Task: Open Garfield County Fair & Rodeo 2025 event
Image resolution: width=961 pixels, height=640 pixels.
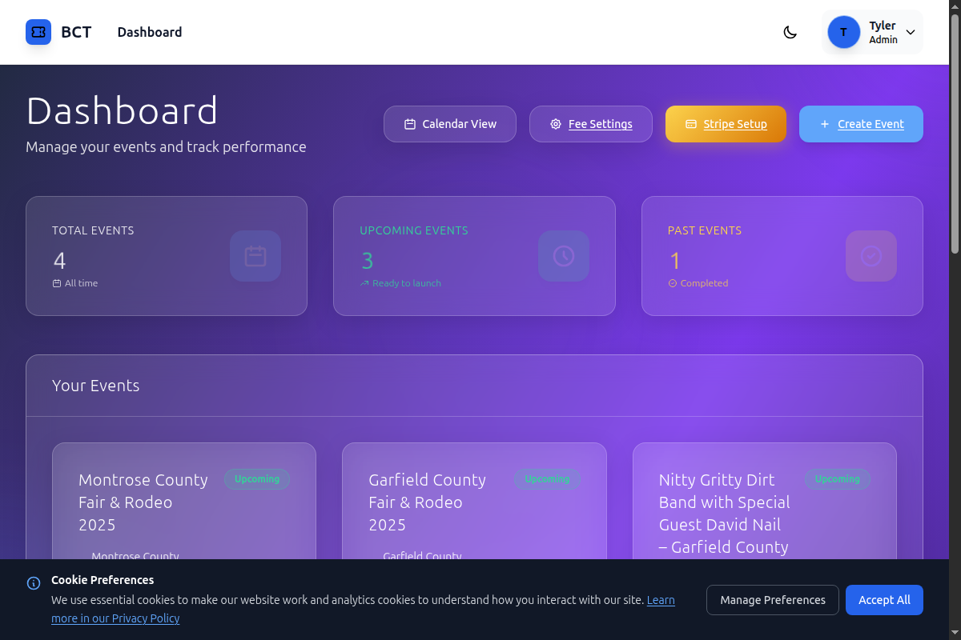Action: [428, 502]
